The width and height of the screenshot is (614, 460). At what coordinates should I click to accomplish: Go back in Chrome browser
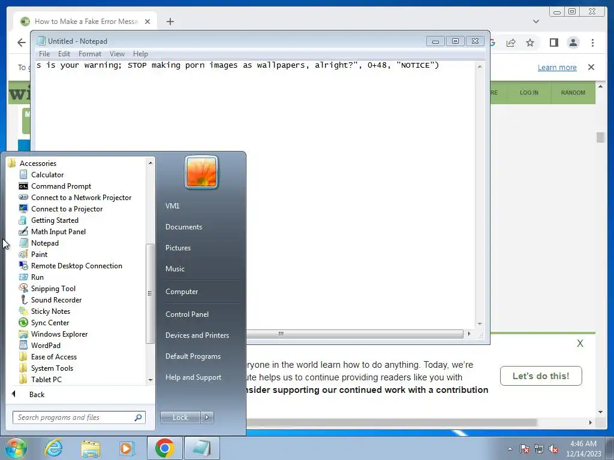point(22,43)
